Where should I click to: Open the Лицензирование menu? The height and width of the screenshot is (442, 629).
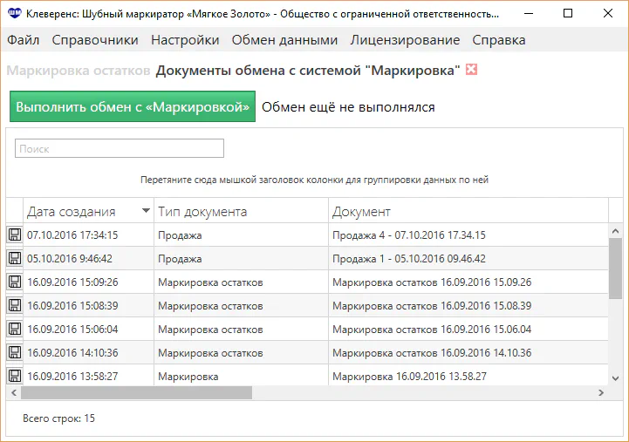tap(405, 40)
